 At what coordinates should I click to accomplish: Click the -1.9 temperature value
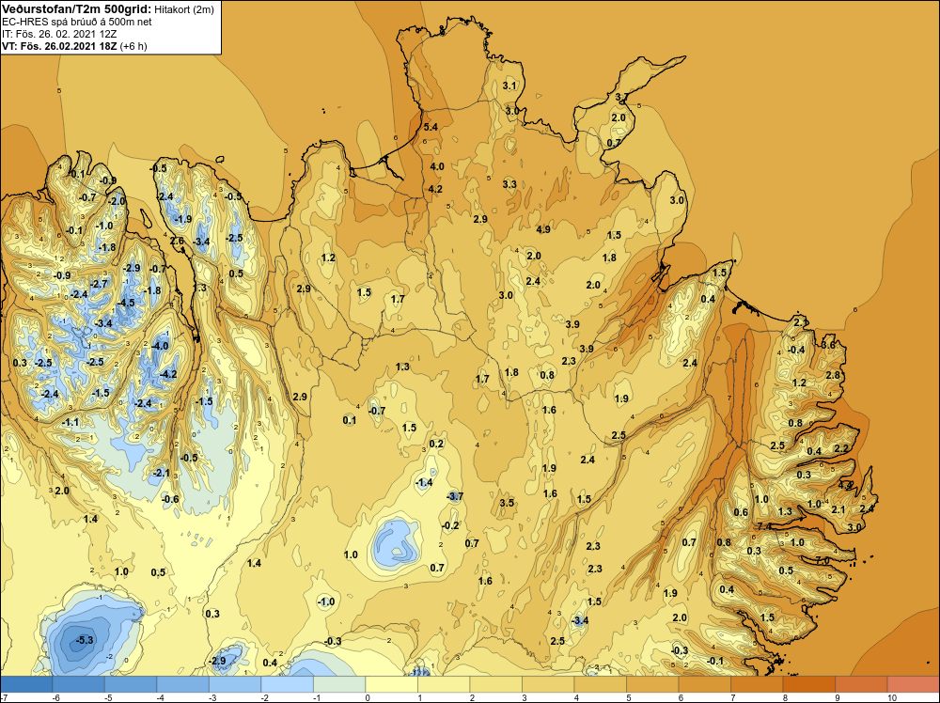[x=182, y=219]
